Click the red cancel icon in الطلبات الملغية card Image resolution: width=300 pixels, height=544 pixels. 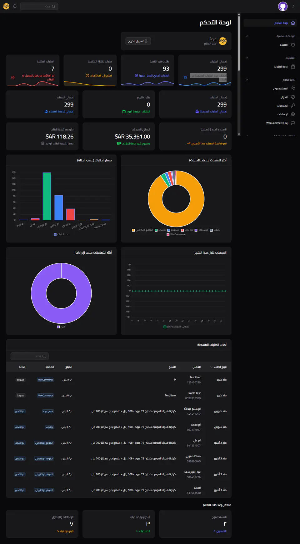tap(13, 77)
